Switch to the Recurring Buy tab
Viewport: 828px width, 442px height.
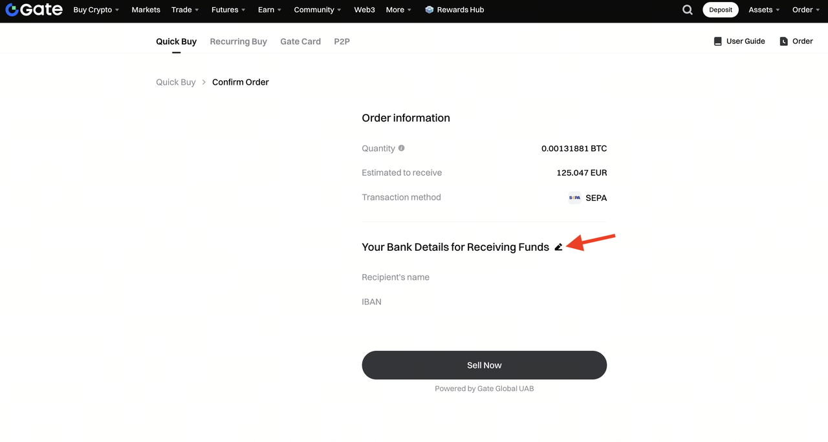238,41
